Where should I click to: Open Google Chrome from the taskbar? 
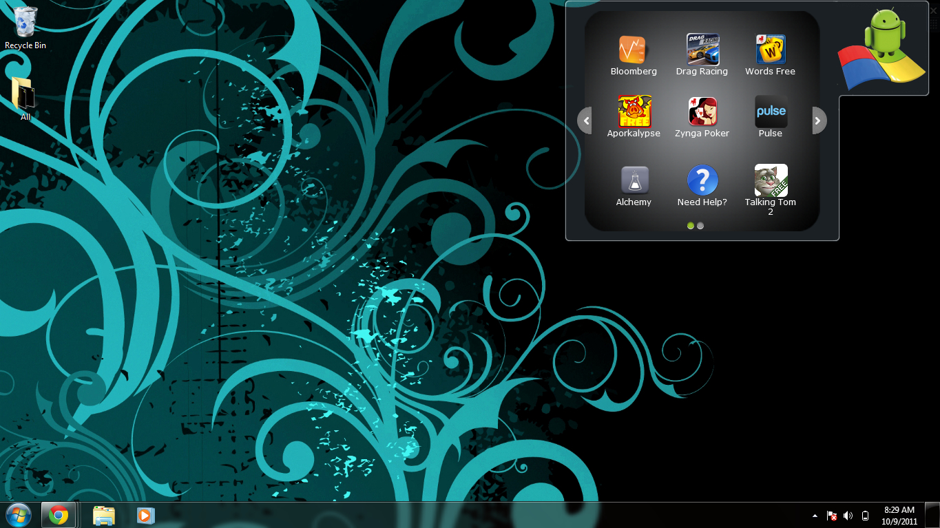[59, 515]
